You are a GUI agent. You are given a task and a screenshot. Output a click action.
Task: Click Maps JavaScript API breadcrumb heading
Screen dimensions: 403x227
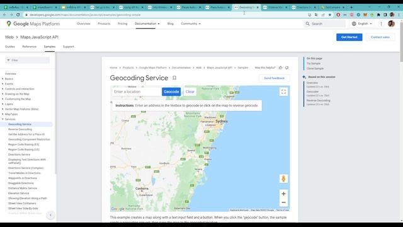click(x=39, y=37)
